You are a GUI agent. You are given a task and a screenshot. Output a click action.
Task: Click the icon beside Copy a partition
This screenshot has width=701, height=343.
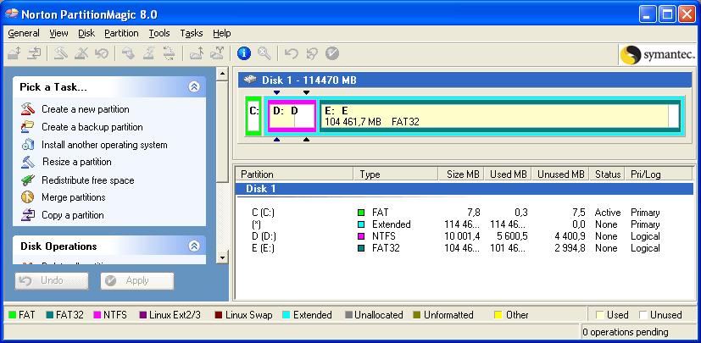[28, 215]
